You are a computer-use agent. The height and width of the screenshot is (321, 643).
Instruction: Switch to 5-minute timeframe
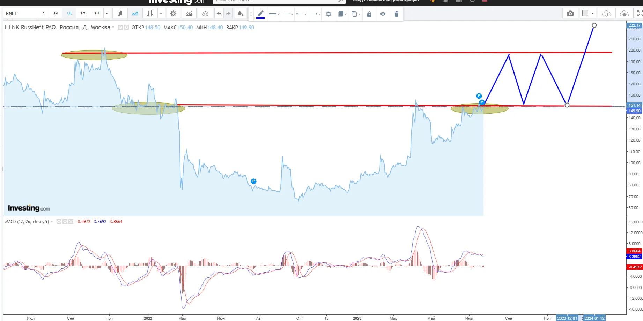click(x=43, y=13)
